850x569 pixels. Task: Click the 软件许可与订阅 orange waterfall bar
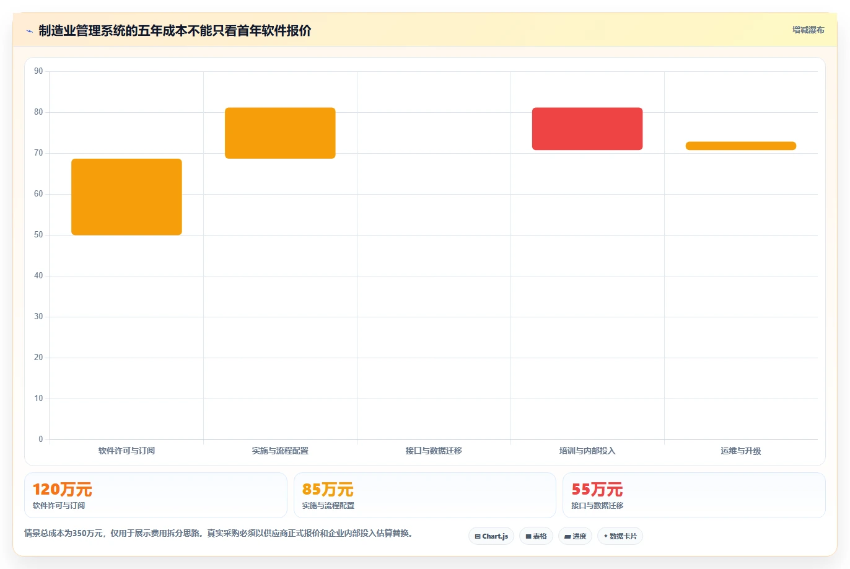pyautogui.click(x=126, y=197)
